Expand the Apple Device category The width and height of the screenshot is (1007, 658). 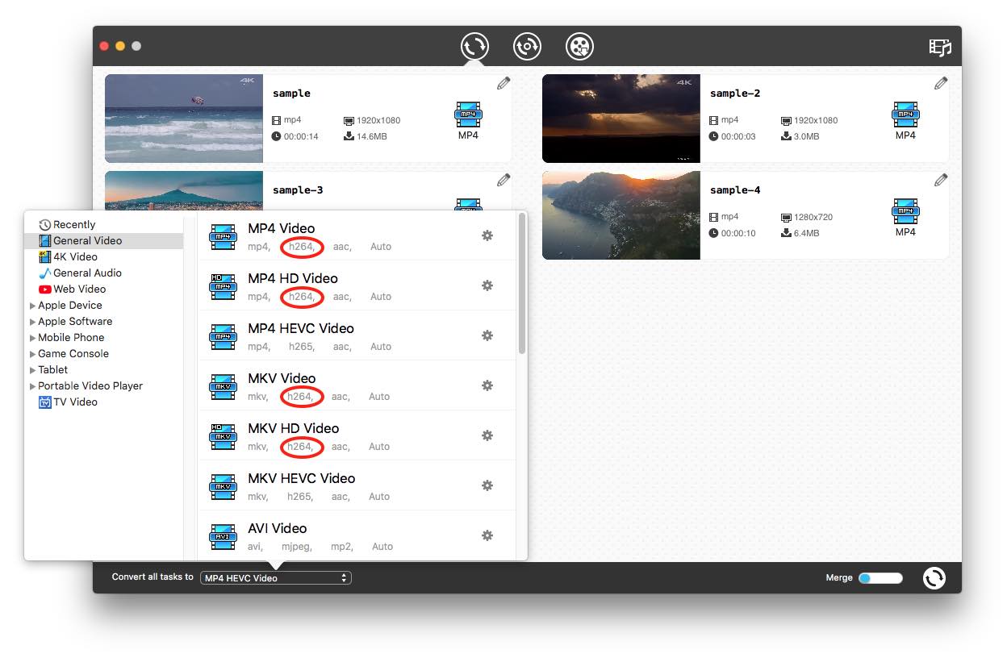[69, 305]
